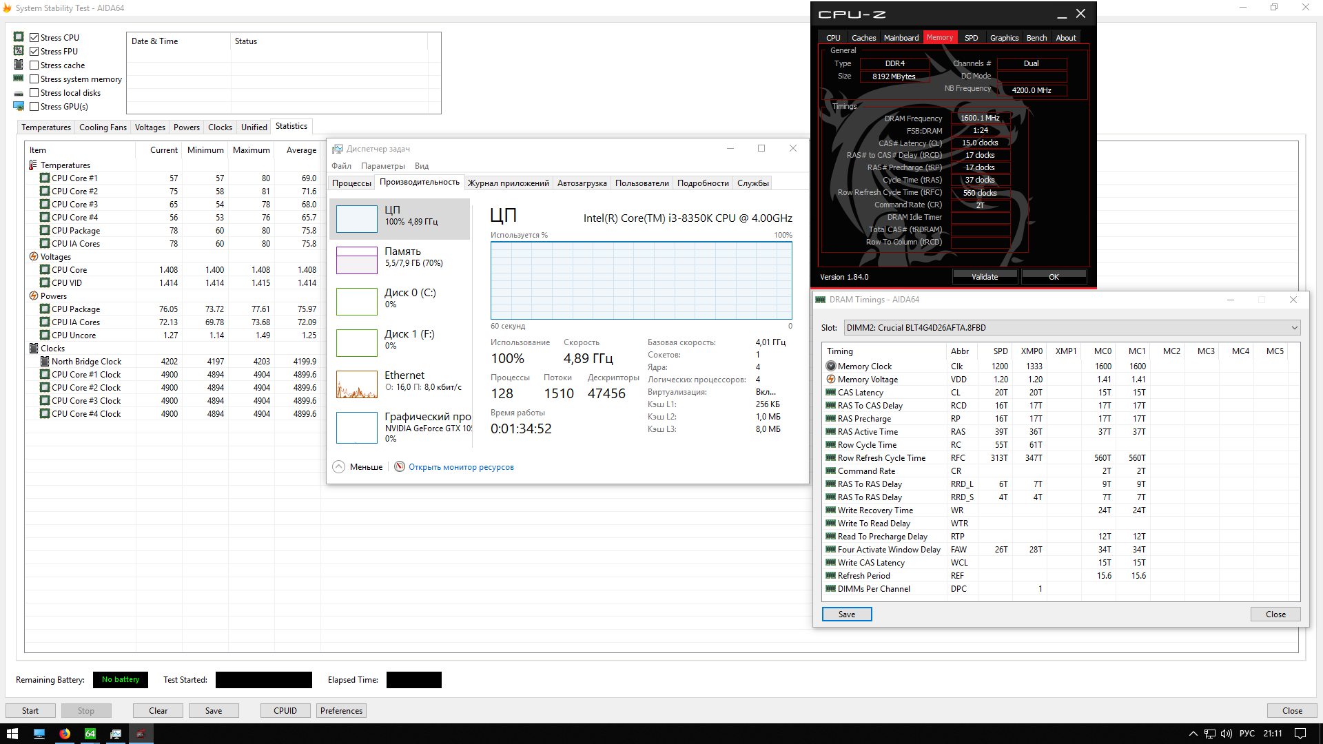Click the Memory Clock timing icon
The width and height of the screenshot is (1323, 744).
click(831, 366)
